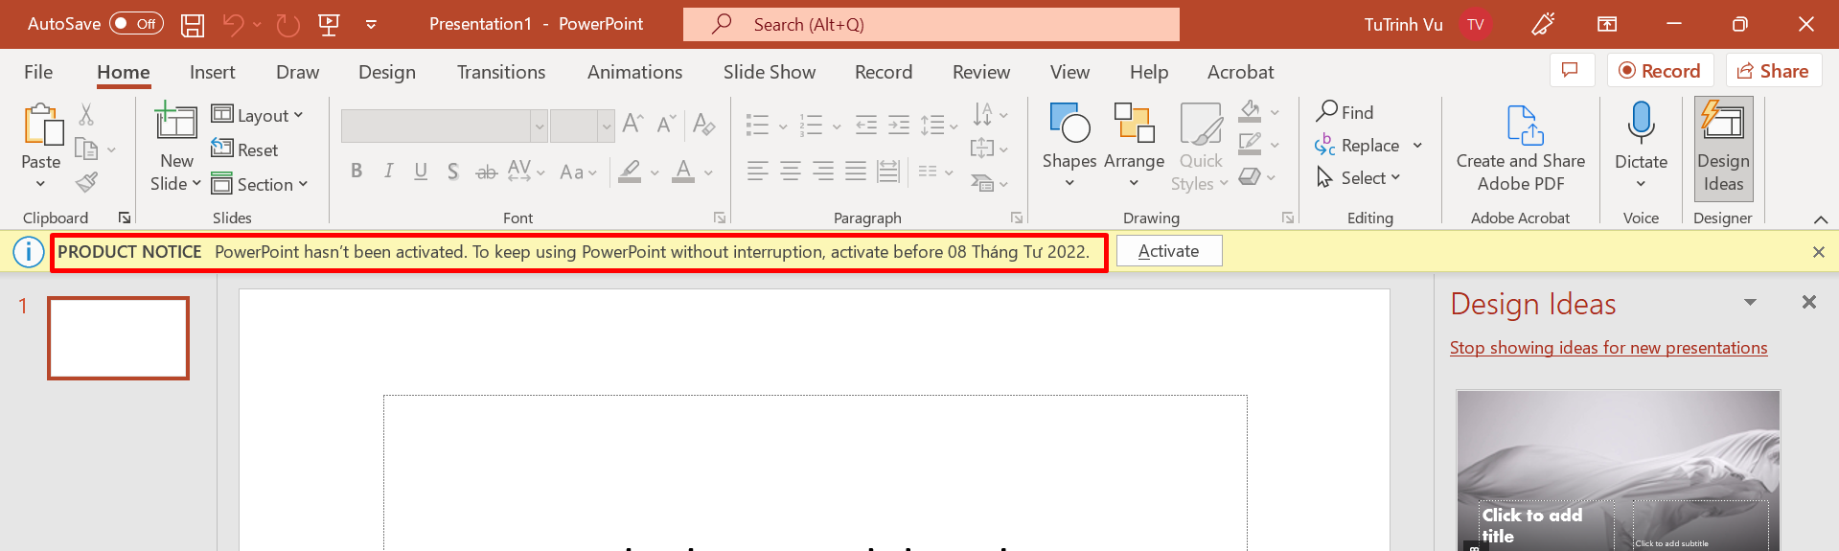Screen dimensions: 1839x551
Task: Open Line Spacing dropdown
Action: [x=939, y=125]
